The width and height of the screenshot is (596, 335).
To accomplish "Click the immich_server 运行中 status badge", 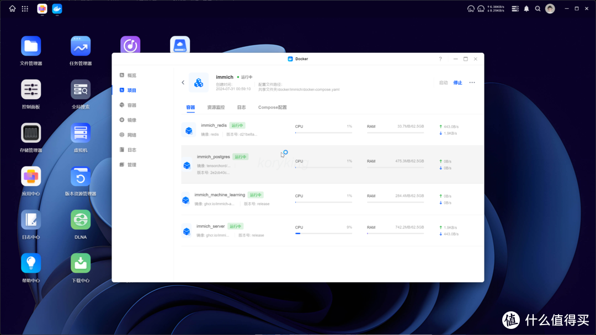I will 235,226.
